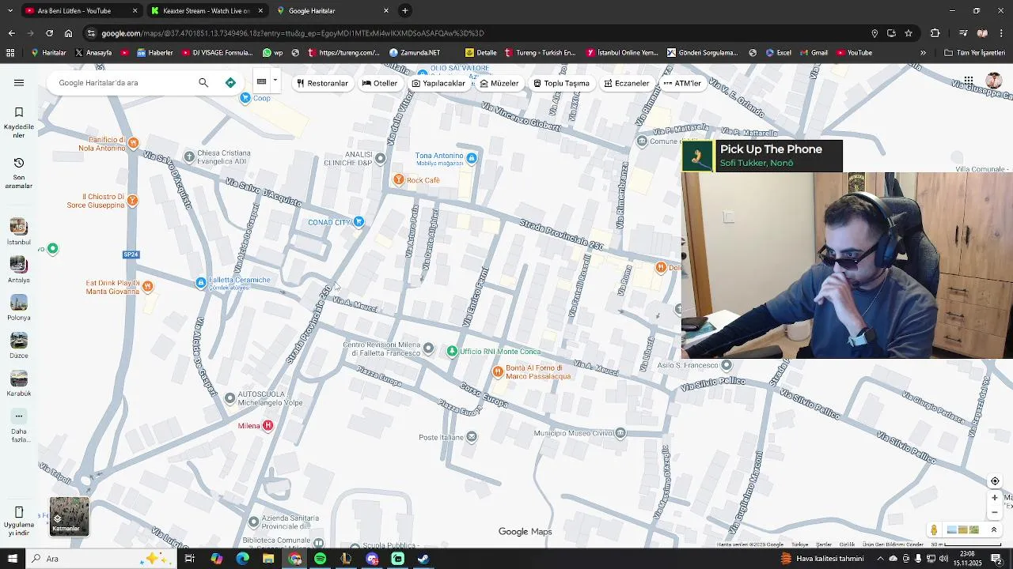Open the Windows Start menu
Viewport: 1013px width, 569px height.
point(12,559)
